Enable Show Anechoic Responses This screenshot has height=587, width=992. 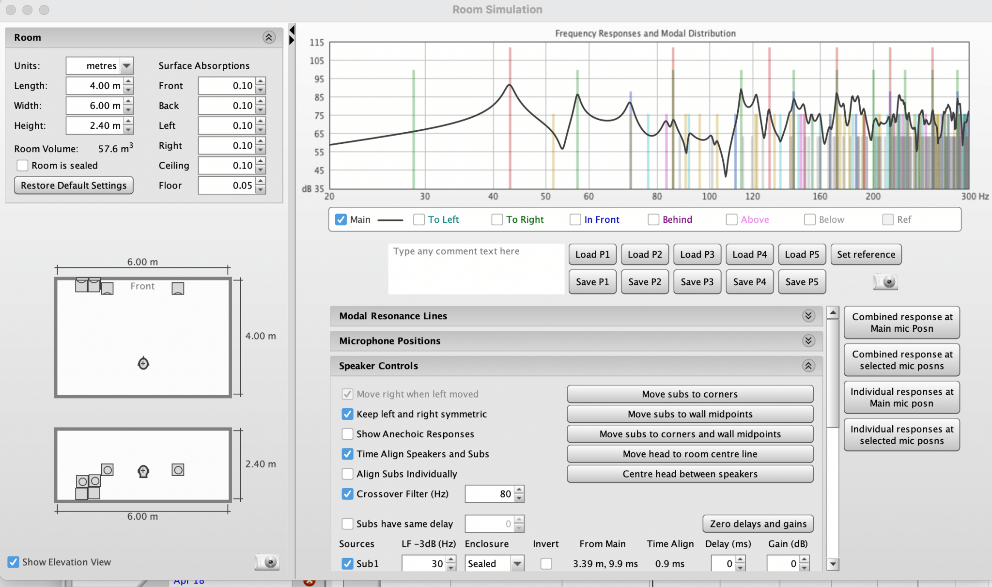coord(347,434)
